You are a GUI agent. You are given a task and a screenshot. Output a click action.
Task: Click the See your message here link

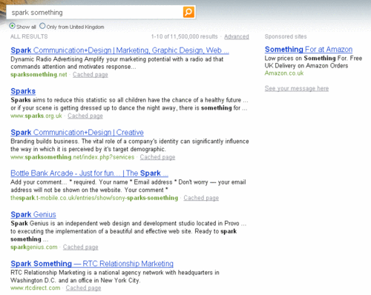[297, 88]
